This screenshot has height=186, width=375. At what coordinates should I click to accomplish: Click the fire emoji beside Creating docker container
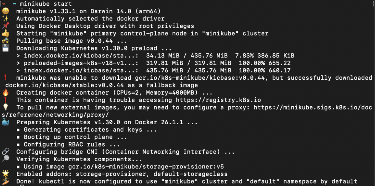pos(5,93)
